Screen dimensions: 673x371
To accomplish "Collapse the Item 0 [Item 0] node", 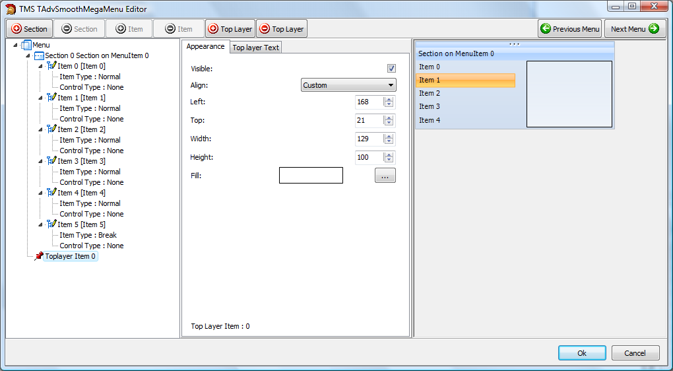I will tap(41, 66).
